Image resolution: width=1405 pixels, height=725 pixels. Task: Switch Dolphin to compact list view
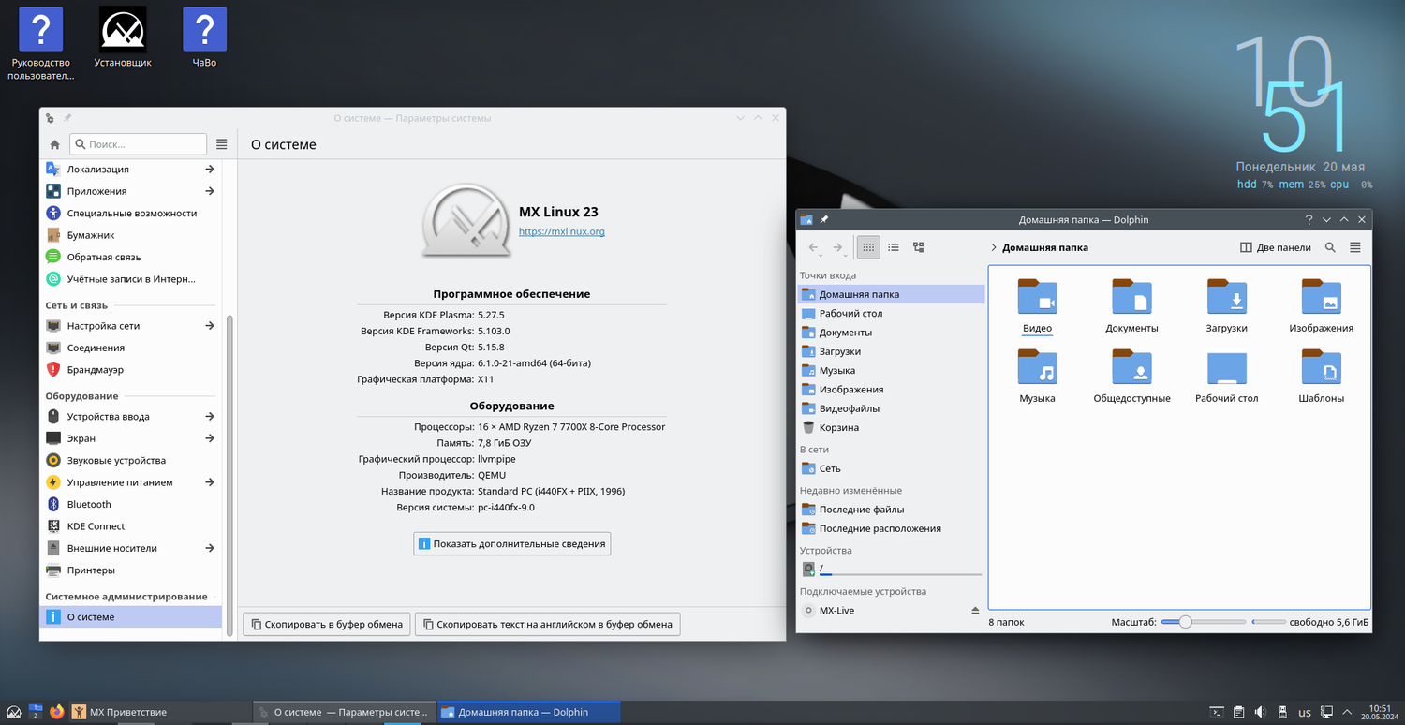click(894, 247)
